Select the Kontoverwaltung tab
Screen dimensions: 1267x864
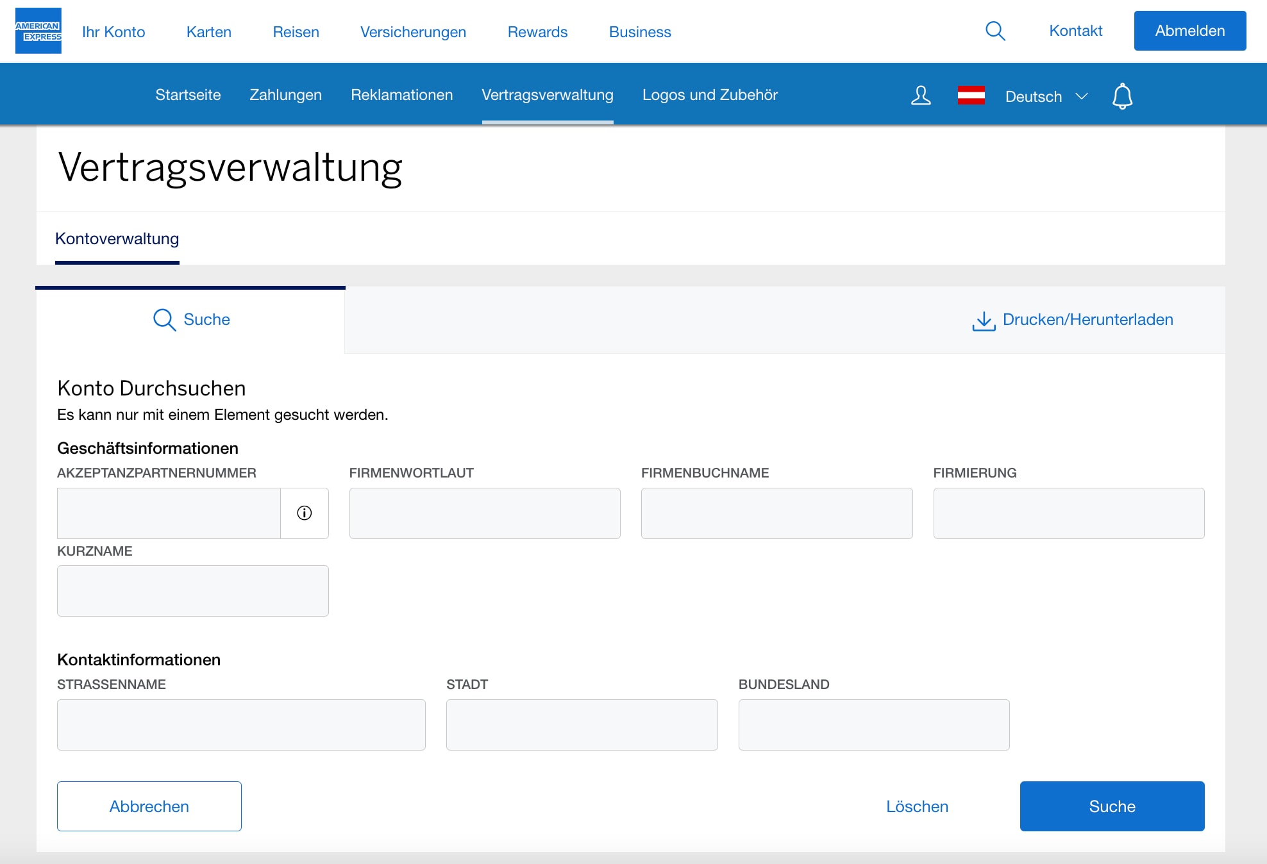click(x=117, y=238)
